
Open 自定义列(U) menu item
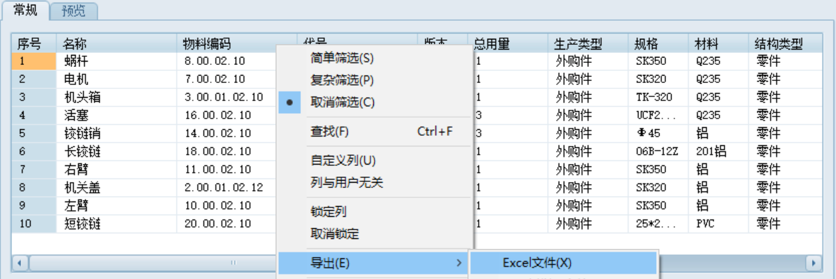343,161
